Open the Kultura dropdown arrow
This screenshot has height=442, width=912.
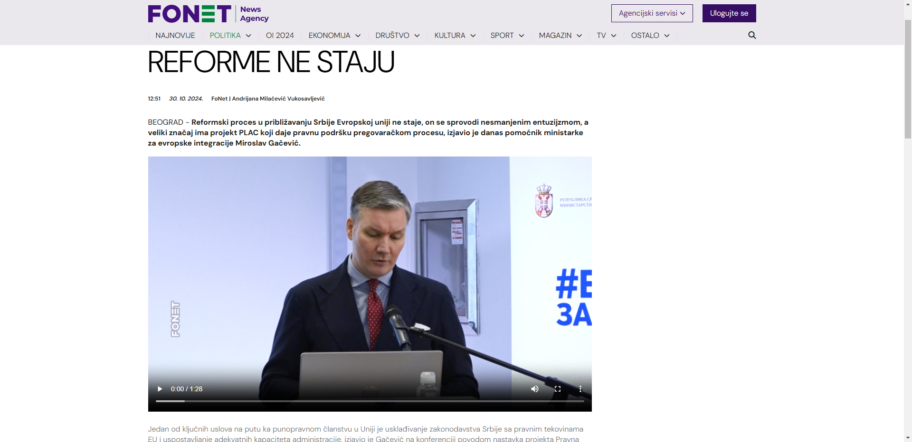pyautogui.click(x=473, y=36)
